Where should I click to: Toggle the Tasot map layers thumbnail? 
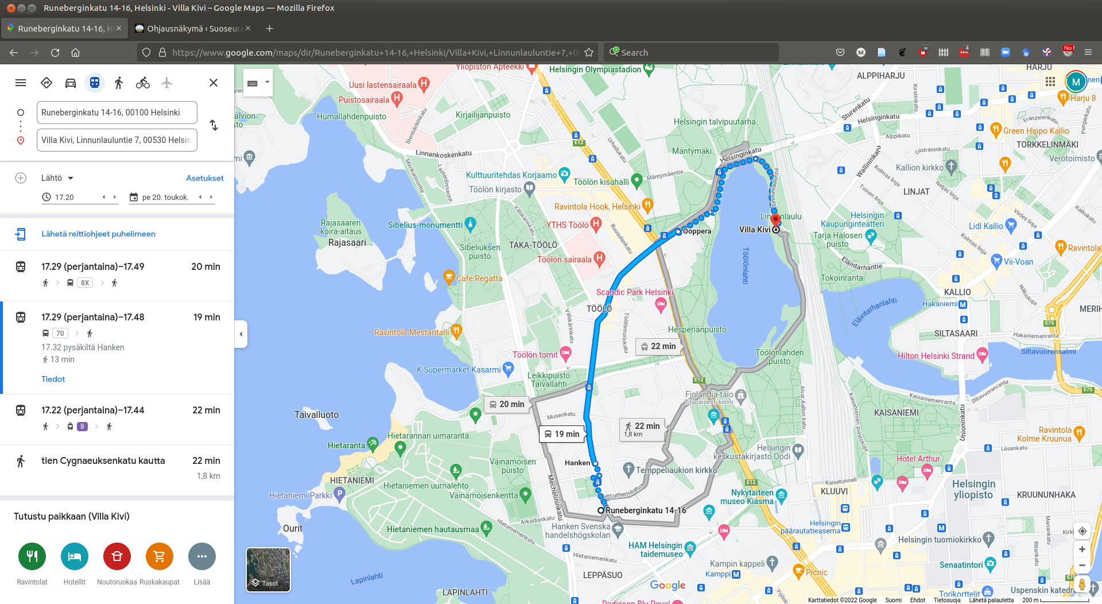coord(268,570)
